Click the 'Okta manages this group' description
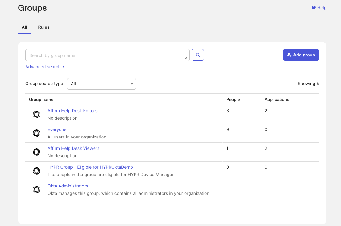The width and height of the screenshot is (341, 226). tap(129, 193)
